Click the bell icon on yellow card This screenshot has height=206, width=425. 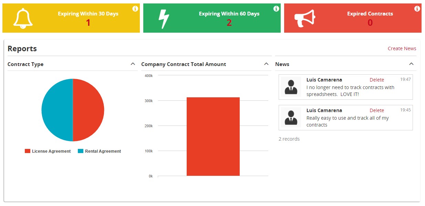pyautogui.click(x=23, y=18)
